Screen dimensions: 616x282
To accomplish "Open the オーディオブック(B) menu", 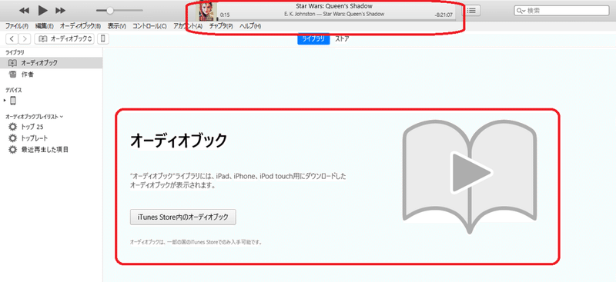I will (x=80, y=26).
